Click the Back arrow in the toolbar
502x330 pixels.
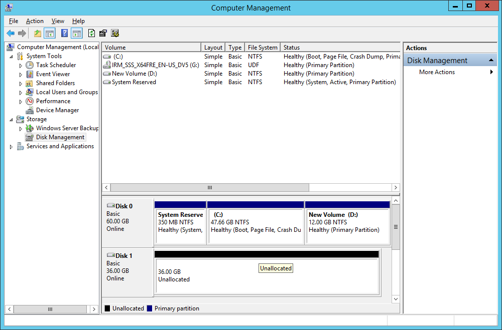point(10,34)
